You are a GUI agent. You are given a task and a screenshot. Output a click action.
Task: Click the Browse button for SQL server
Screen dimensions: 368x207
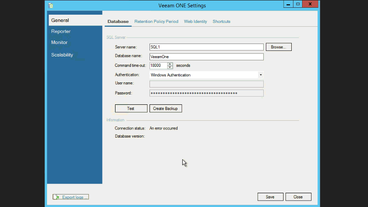pyautogui.click(x=278, y=47)
